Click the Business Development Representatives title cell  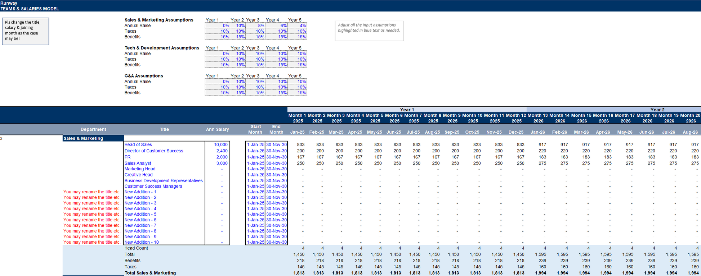click(164, 181)
